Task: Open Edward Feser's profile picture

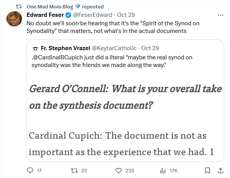Action: click(14, 19)
